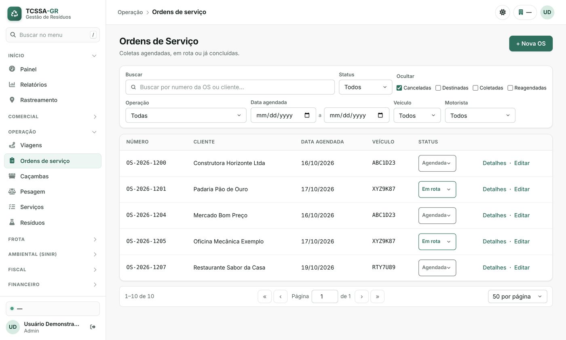Focus the Buscar por numero da OS field
This screenshot has height=340, width=566.
(x=230, y=87)
